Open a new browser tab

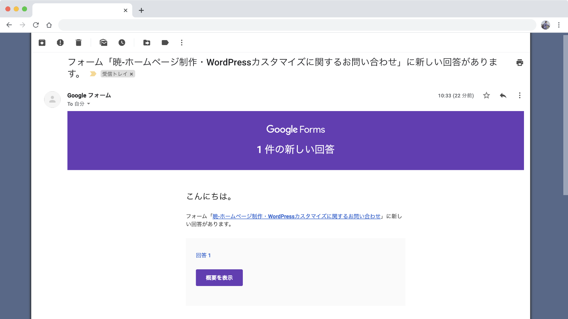coord(141,10)
